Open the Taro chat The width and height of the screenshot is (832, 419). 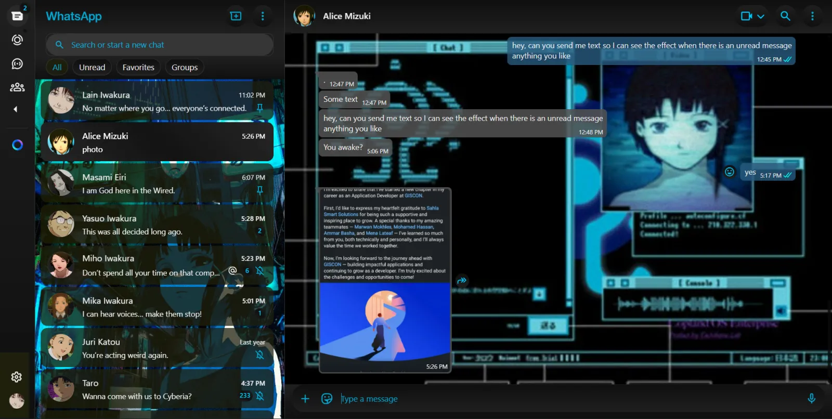(157, 389)
